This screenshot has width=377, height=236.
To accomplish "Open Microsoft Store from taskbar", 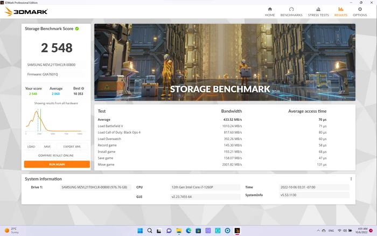I will tap(198, 231).
